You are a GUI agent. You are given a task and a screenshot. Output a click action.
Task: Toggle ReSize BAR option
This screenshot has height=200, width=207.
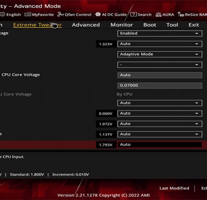196,15
